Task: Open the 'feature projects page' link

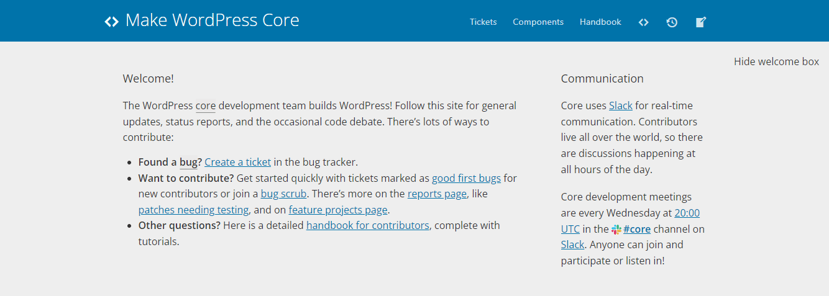Action: [338, 210]
